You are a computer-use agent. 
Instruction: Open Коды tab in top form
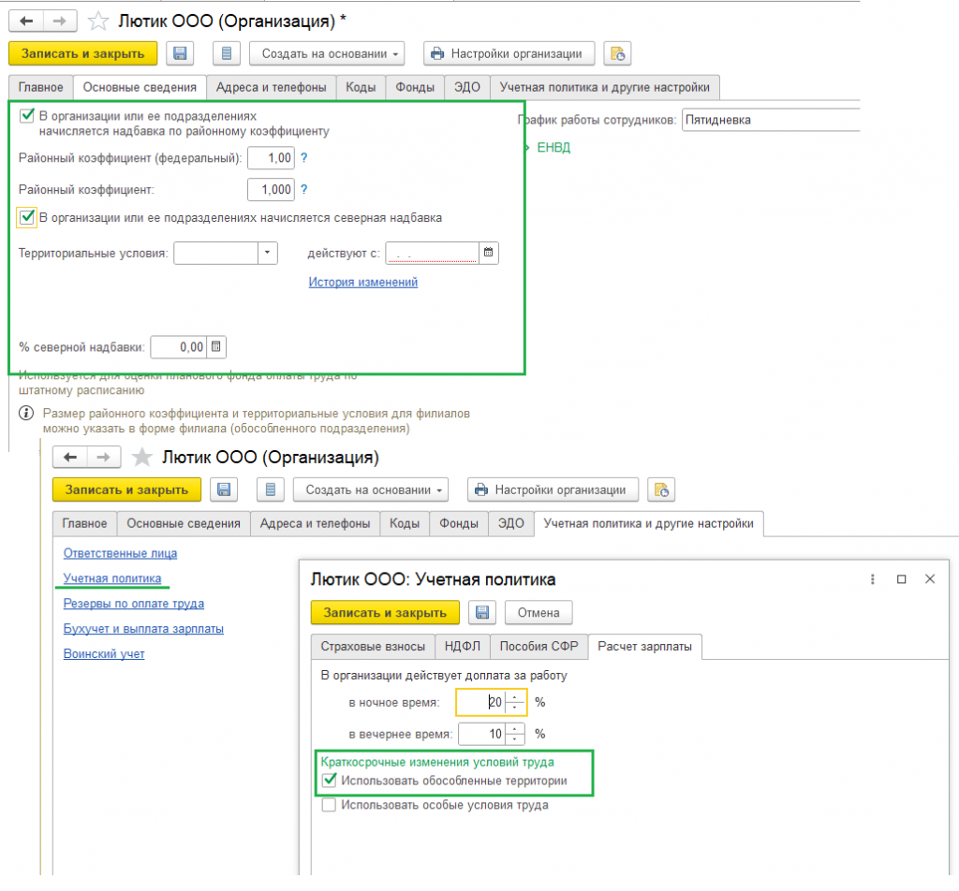tap(361, 87)
